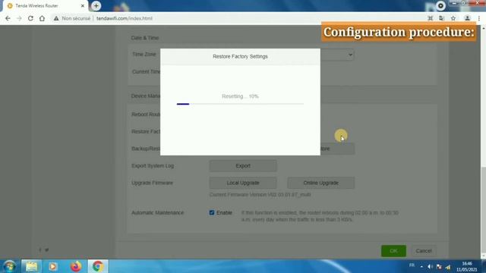This screenshot has width=486, height=273.
Task: Click the volume icon in system tray
Action: (431, 266)
